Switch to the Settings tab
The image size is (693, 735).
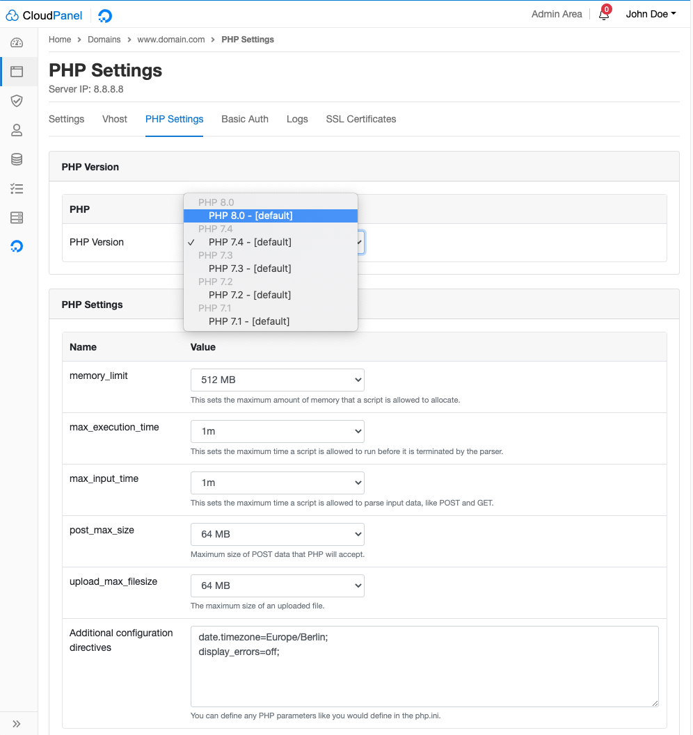[x=67, y=119]
